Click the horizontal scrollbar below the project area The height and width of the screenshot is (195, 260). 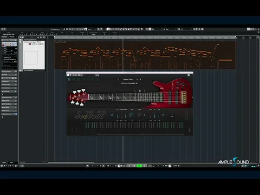tap(71, 162)
